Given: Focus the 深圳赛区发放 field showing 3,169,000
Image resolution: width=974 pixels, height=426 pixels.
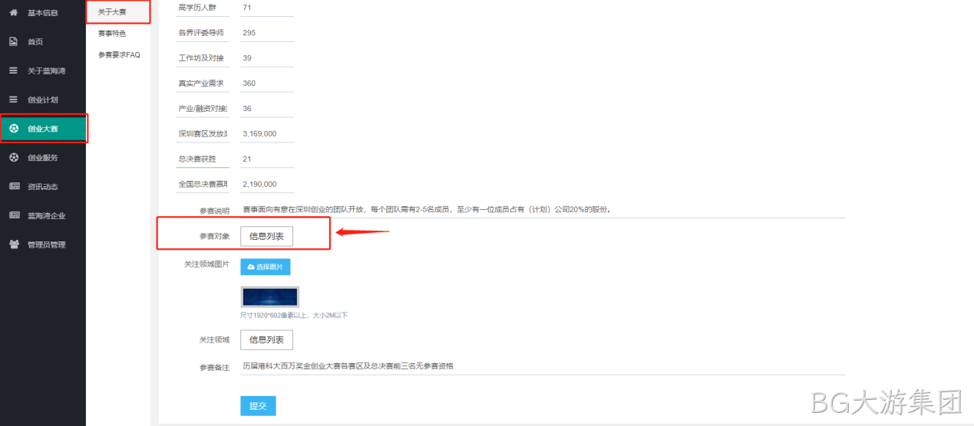Looking at the screenshot, I should pyautogui.click(x=267, y=134).
